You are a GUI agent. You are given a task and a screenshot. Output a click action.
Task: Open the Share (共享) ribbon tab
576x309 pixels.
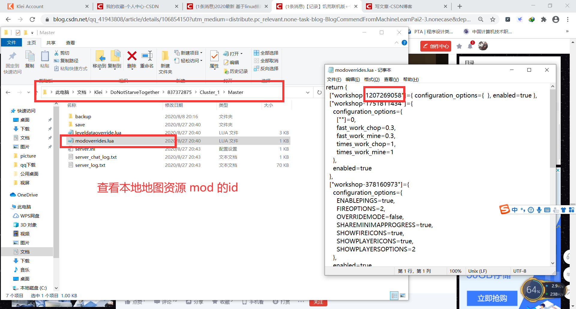pos(51,43)
